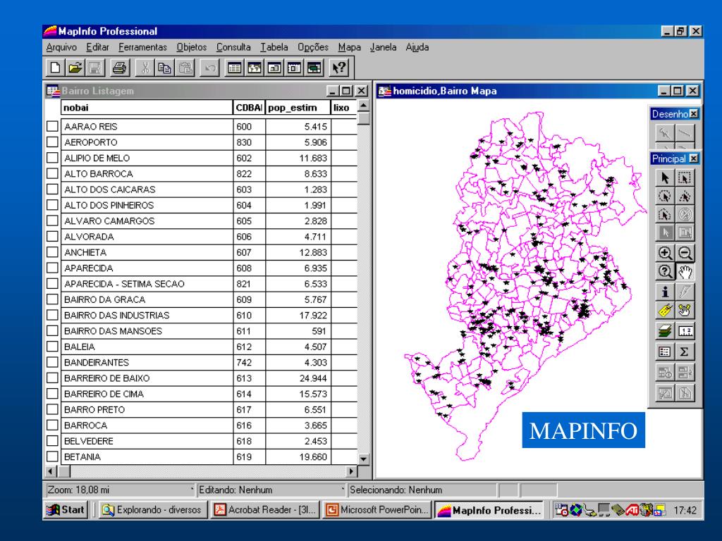Viewport: 722px width, 541px height.
Task: Open the Consulta menu
Action: [233, 47]
